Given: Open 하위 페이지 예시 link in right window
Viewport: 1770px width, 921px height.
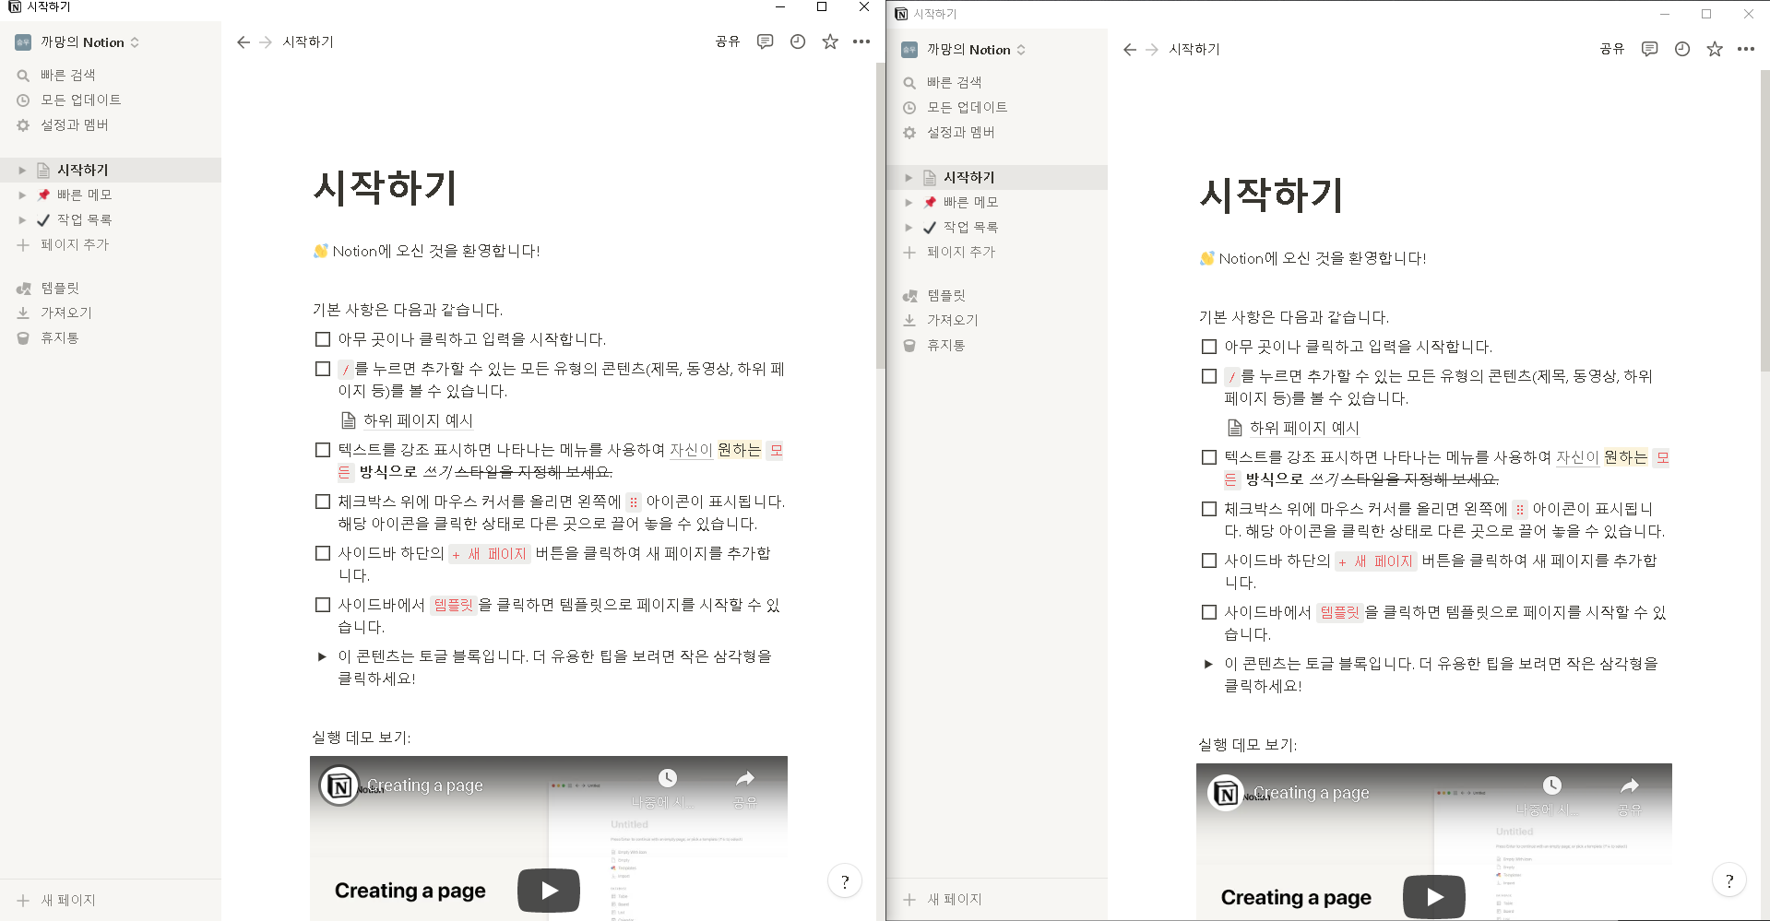Looking at the screenshot, I should point(1304,428).
